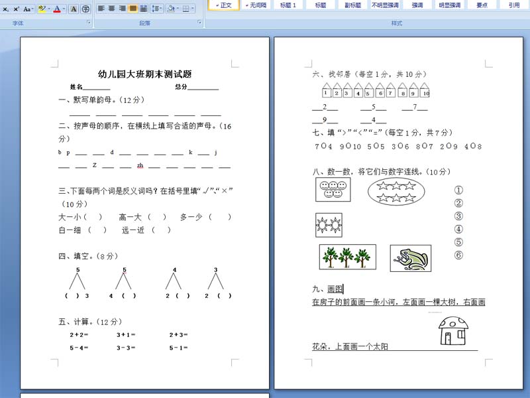Apply the 引用 style
530x398 pixels.
pos(514,5)
